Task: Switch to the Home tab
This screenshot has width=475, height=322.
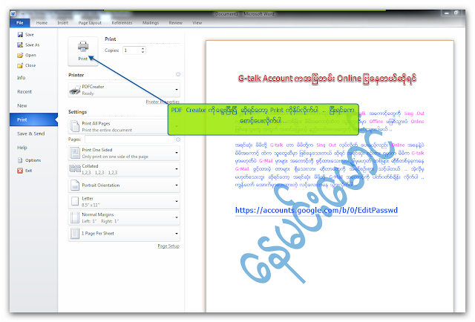Action: click(x=42, y=23)
